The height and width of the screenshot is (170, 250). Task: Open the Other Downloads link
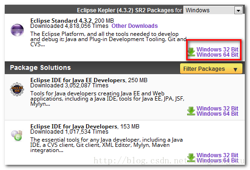[x=135, y=26]
